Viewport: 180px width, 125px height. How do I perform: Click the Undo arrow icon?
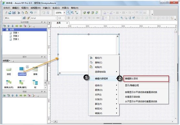pos(31,13)
